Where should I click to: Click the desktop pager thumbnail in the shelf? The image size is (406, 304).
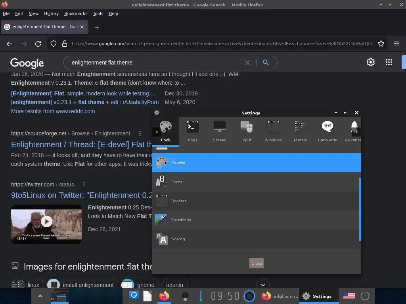pos(59,296)
